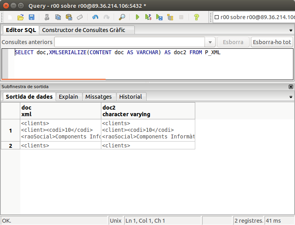The width and height of the screenshot is (295, 225).
Task: Expand the editor tabs overflow arrow
Action: [x=291, y=30]
